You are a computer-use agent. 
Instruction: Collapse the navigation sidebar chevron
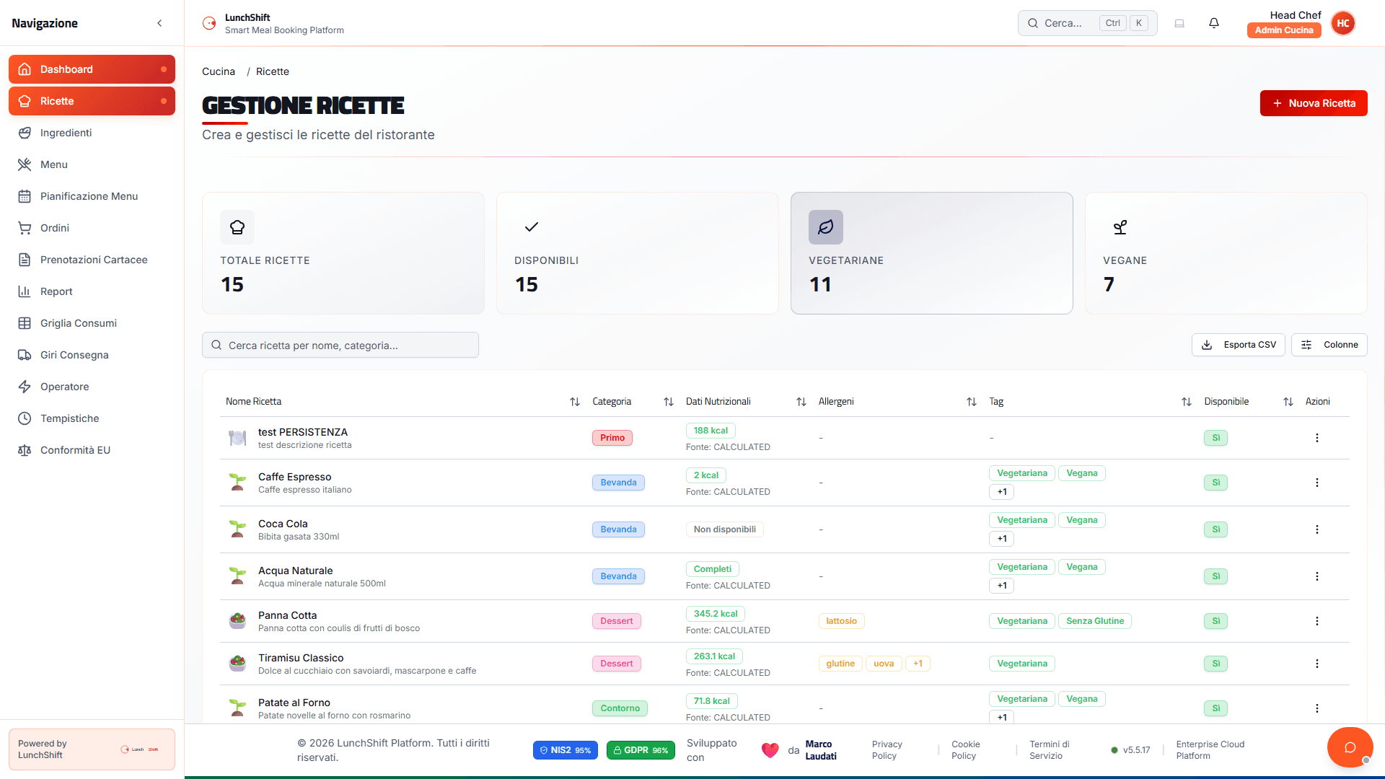159,23
